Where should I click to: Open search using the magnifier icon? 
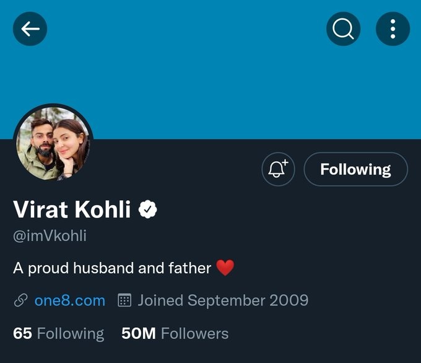344,29
